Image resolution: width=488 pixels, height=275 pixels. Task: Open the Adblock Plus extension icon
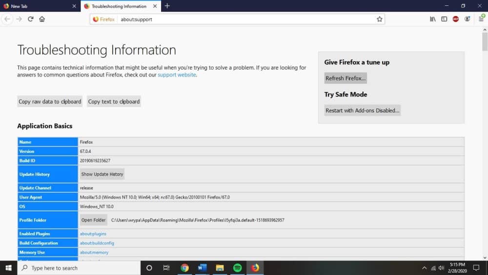[456, 19]
